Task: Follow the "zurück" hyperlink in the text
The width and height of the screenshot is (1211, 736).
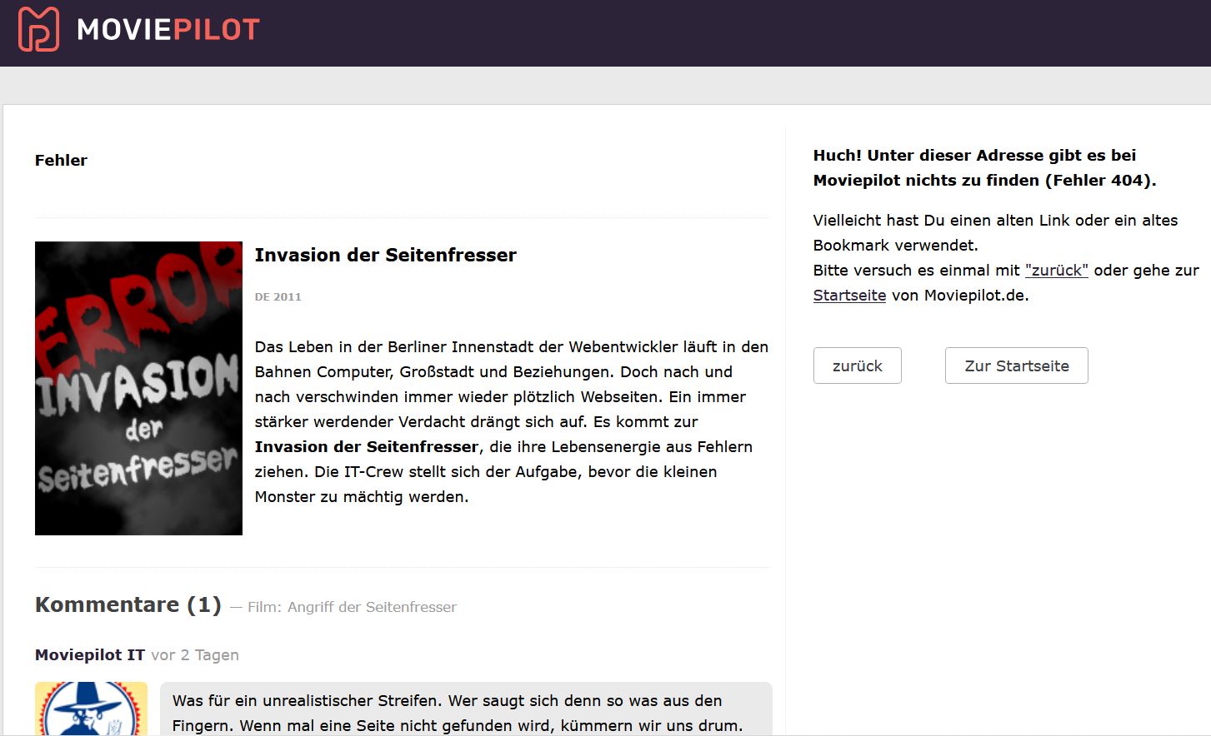Action: click(x=1056, y=270)
